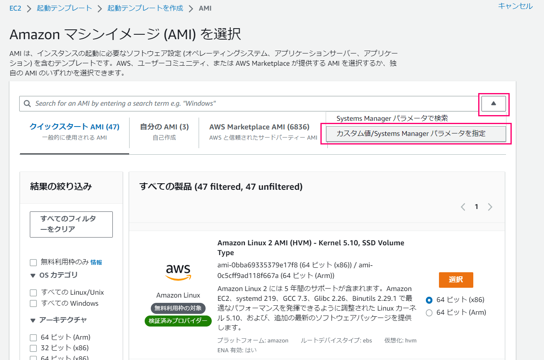Click the orange 選択 button for Amazon Linux 2
The image size is (544, 360).
[456, 280]
